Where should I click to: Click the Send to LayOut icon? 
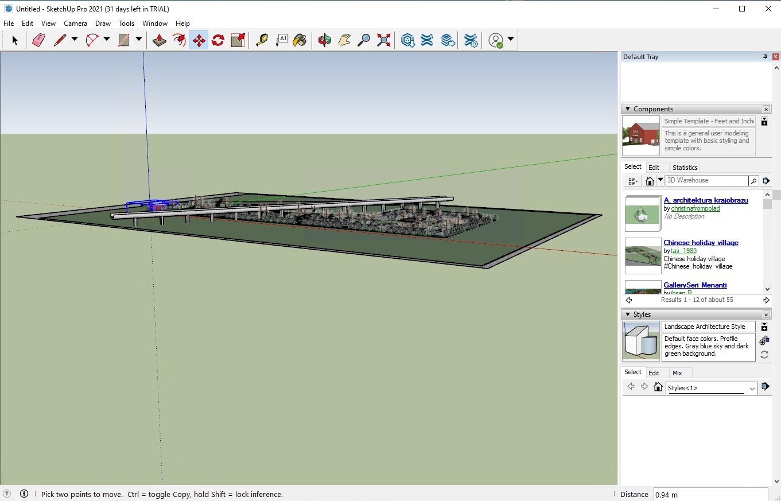tap(448, 40)
